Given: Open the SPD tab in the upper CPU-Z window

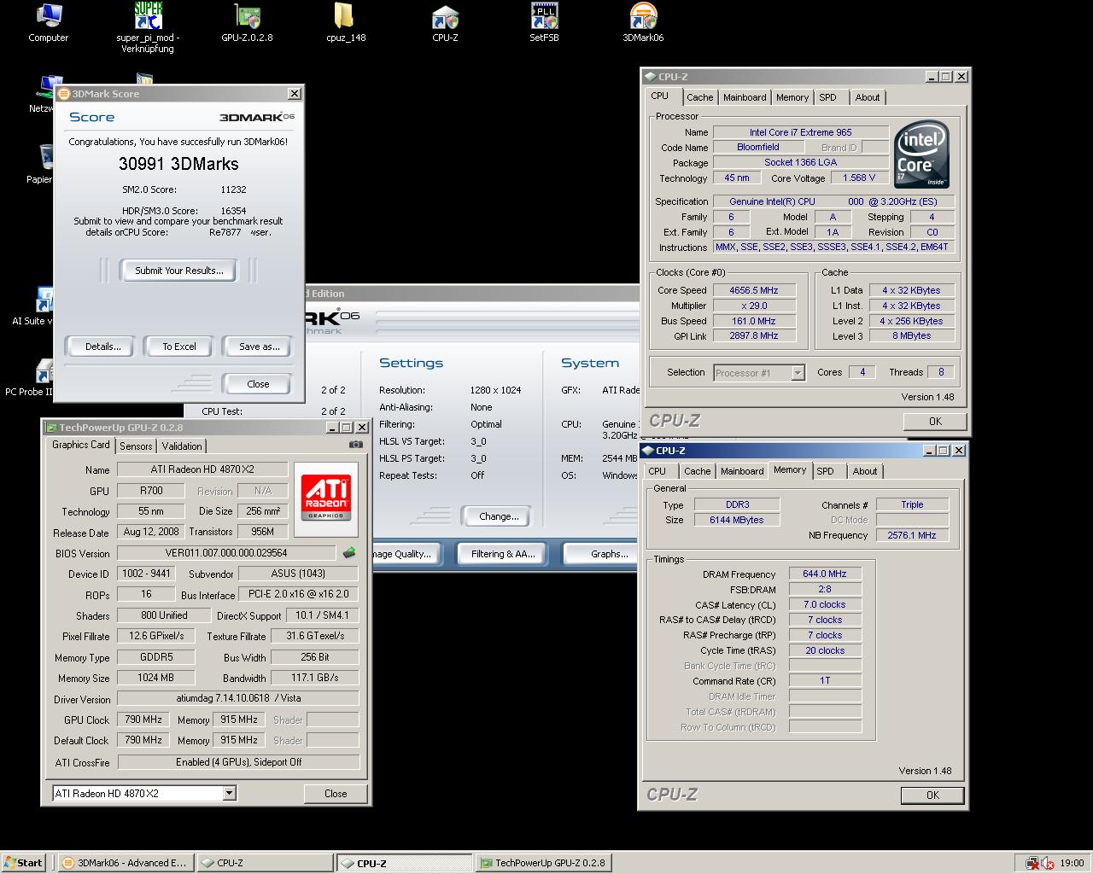Looking at the screenshot, I should coord(827,97).
